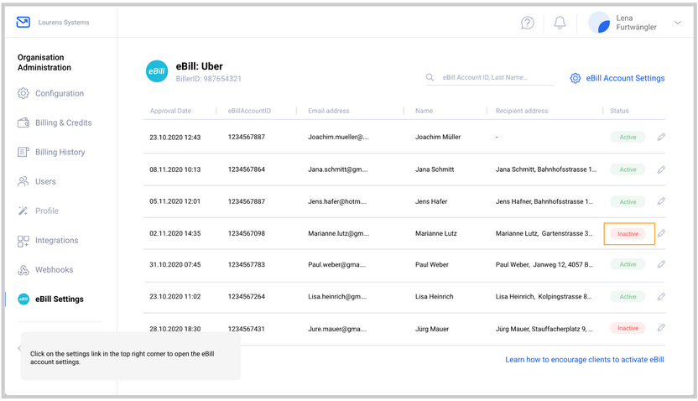Click Lena Furtwängler's profile avatar
The height and width of the screenshot is (401, 698).
pos(599,23)
